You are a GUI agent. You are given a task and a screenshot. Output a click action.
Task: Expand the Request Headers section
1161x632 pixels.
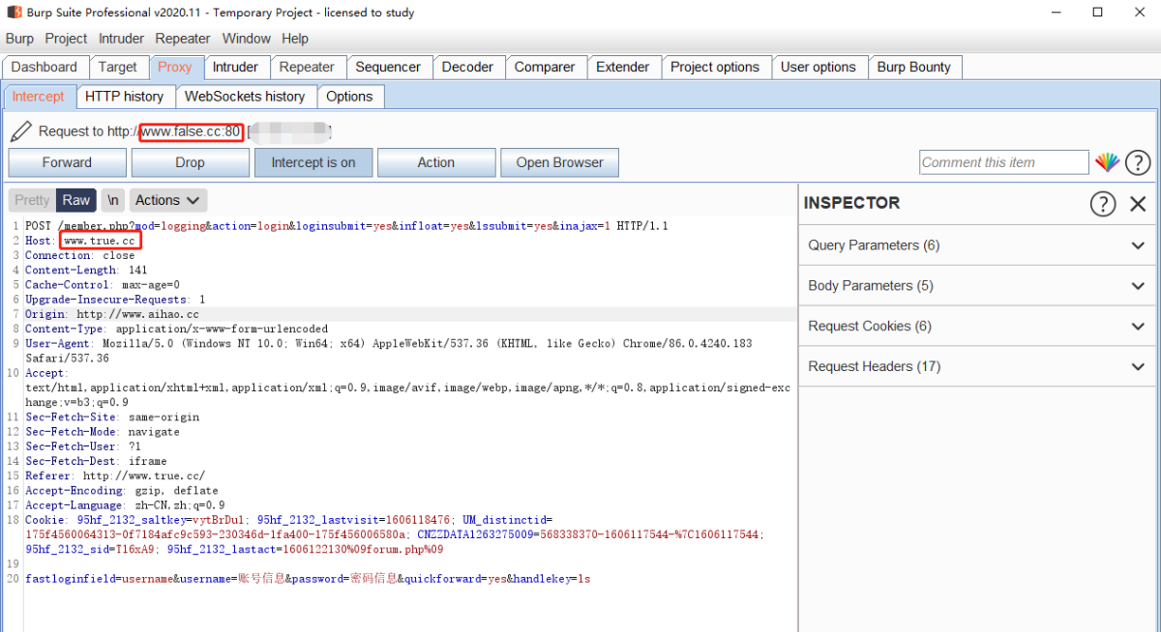click(979, 367)
